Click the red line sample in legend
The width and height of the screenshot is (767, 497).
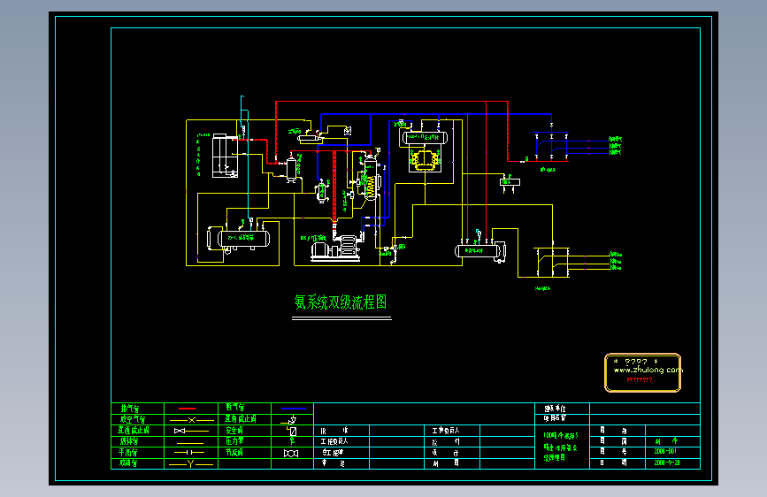(x=187, y=409)
